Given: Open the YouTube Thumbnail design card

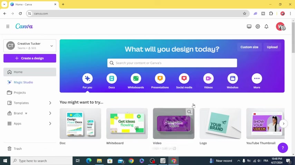Looking at the screenshot, I should coord(265,123).
